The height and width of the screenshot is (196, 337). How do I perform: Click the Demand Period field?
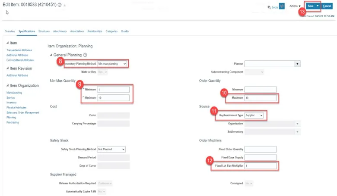[113, 157]
